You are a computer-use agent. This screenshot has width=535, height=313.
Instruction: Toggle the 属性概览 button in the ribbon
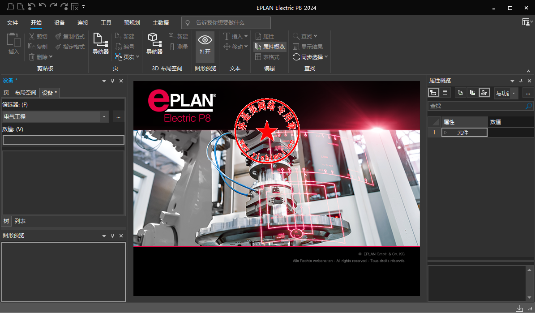click(x=270, y=47)
